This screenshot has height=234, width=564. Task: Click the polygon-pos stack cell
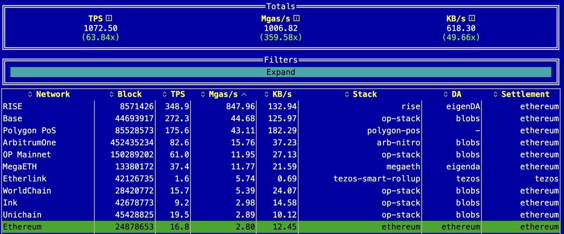pos(394,131)
